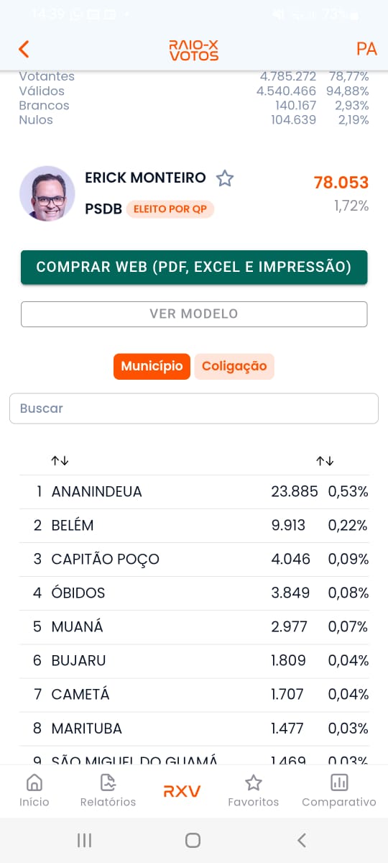
Task: Open the Início home tab
Action: [x=34, y=790]
